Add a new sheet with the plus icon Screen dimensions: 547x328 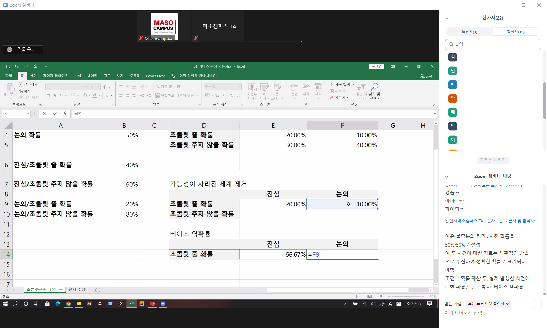click(x=98, y=290)
